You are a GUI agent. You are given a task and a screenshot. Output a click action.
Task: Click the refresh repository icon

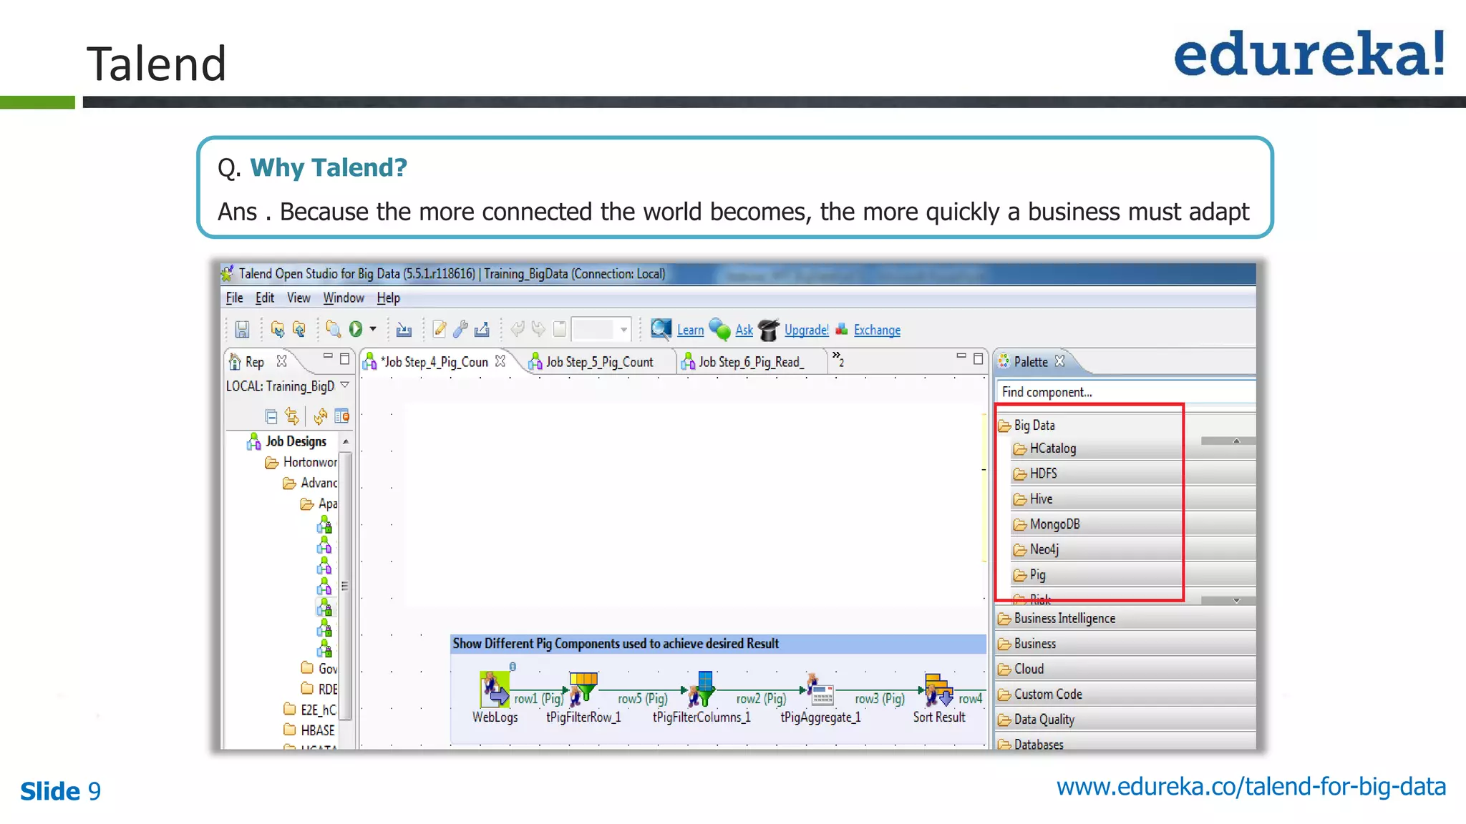click(x=321, y=416)
